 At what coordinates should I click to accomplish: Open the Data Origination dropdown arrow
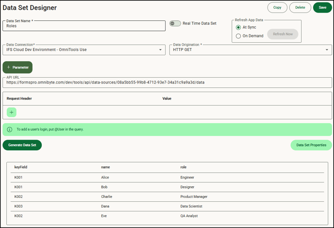(x=327, y=49)
